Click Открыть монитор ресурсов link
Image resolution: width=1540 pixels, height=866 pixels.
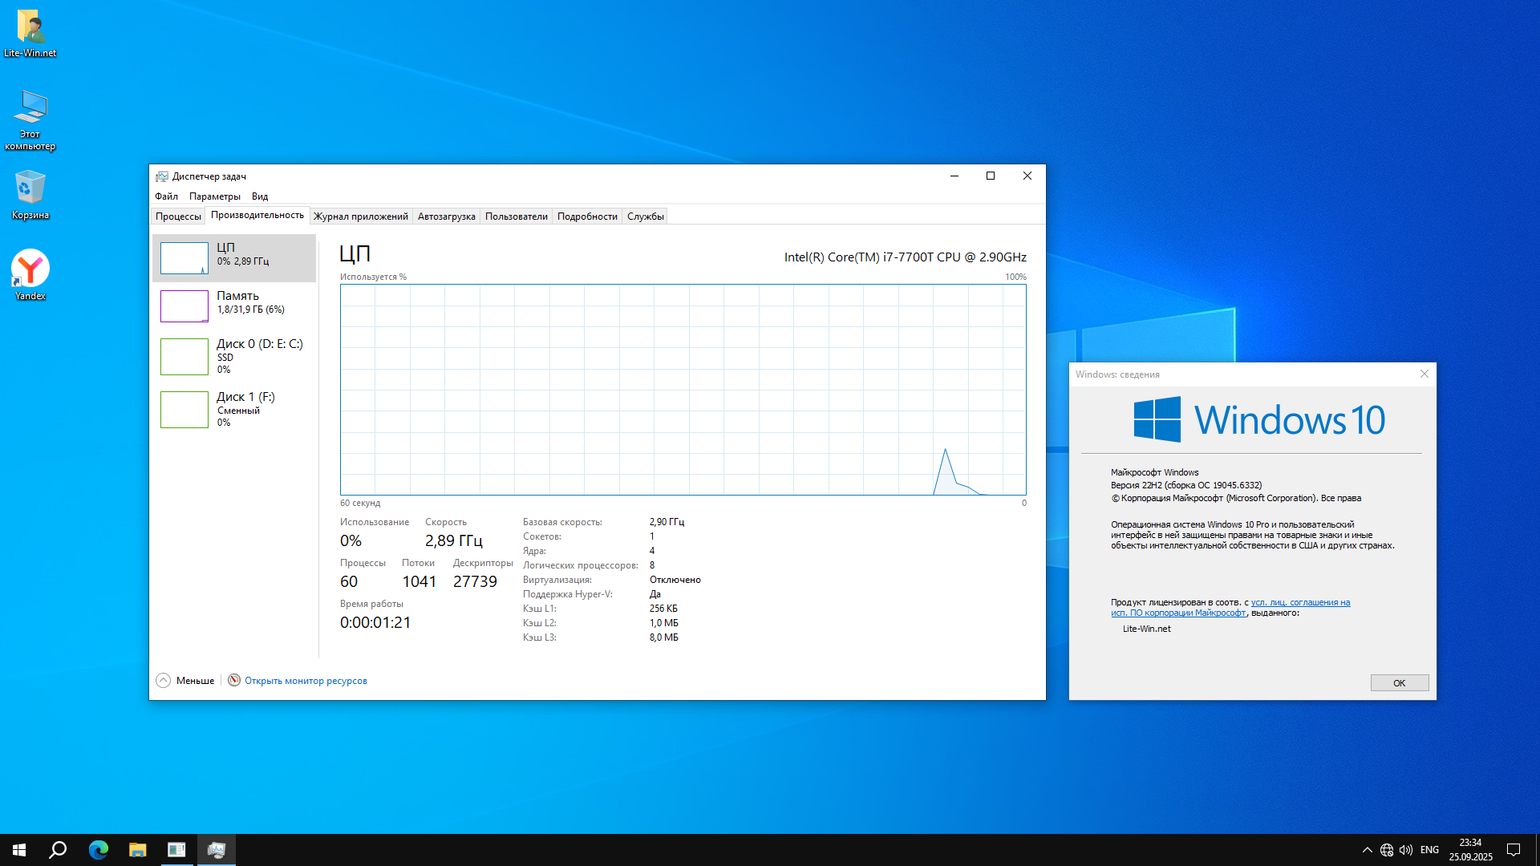pyautogui.click(x=306, y=681)
